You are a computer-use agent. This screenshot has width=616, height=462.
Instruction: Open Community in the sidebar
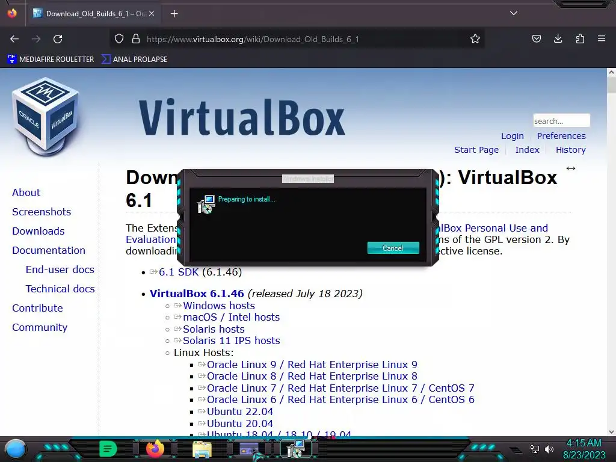[x=40, y=327]
